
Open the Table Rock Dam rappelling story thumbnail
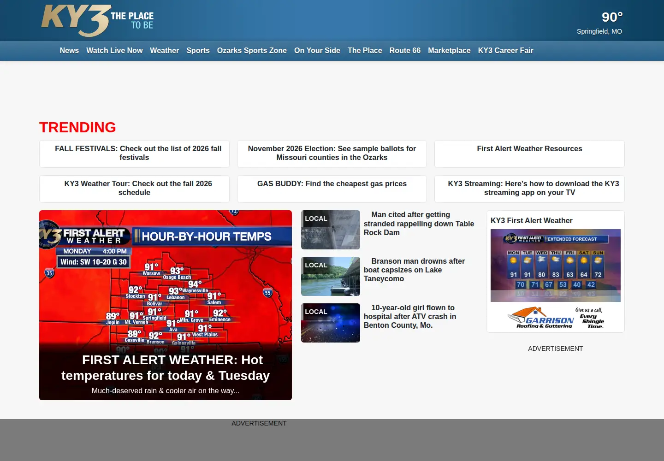[x=331, y=230]
